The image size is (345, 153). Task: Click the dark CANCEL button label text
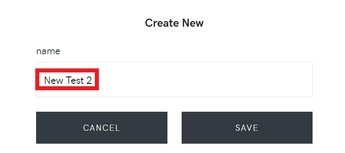pyautogui.click(x=101, y=128)
